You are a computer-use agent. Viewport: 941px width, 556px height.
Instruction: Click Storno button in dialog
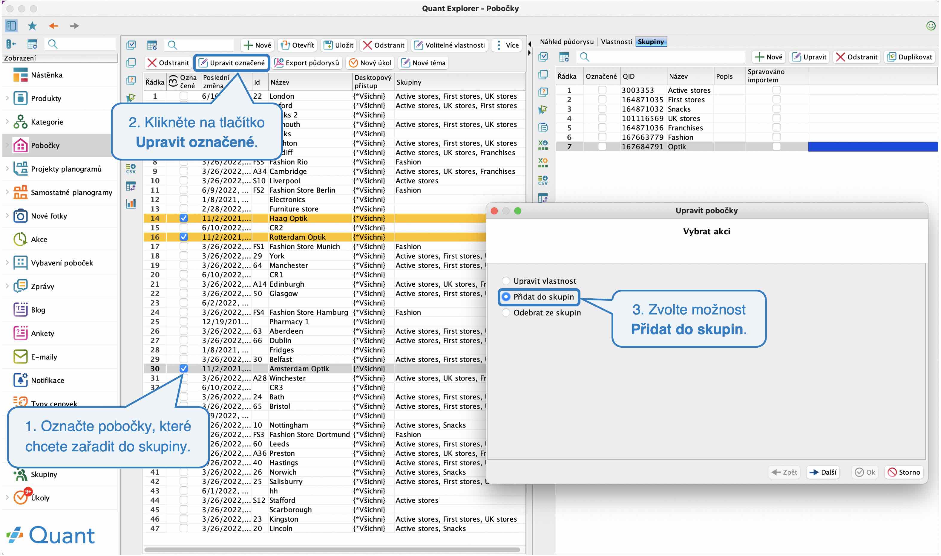(904, 472)
